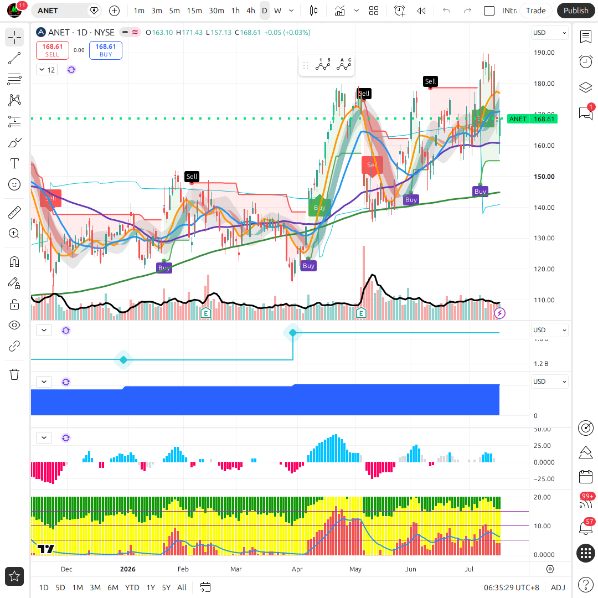Open favorites star toolbar button
This screenshot has height=598, width=598.
[14, 576]
